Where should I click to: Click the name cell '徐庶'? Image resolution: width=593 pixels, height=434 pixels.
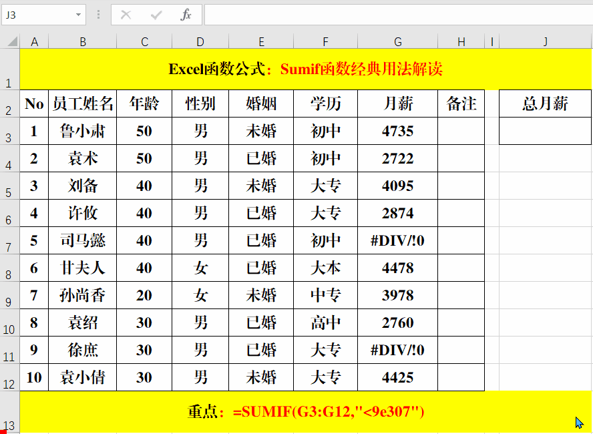tap(82, 350)
